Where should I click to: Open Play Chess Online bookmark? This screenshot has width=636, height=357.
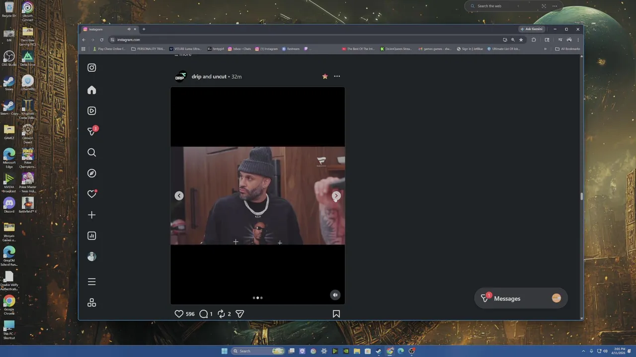coord(109,49)
